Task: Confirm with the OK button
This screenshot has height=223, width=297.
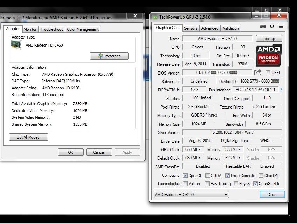Action: point(71,152)
